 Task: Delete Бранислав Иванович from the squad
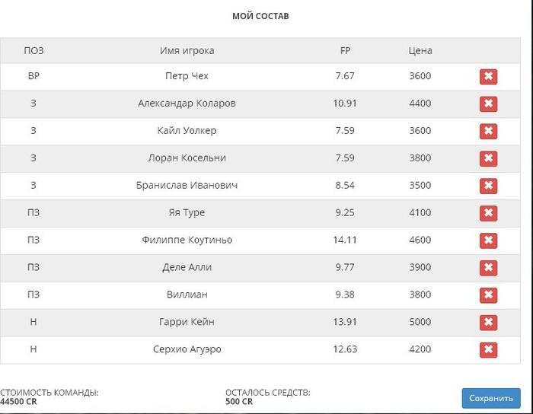click(x=488, y=186)
